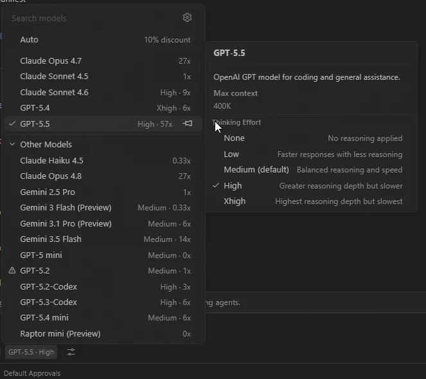This screenshot has height=379, width=426.
Task: Choose GPT-5 mini model
Action: (103, 255)
